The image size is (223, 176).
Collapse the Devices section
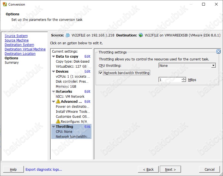53,72
